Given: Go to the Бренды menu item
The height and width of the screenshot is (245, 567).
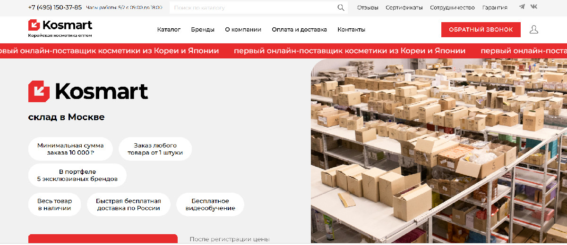Looking at the screenshot, I should coord(203,30).
